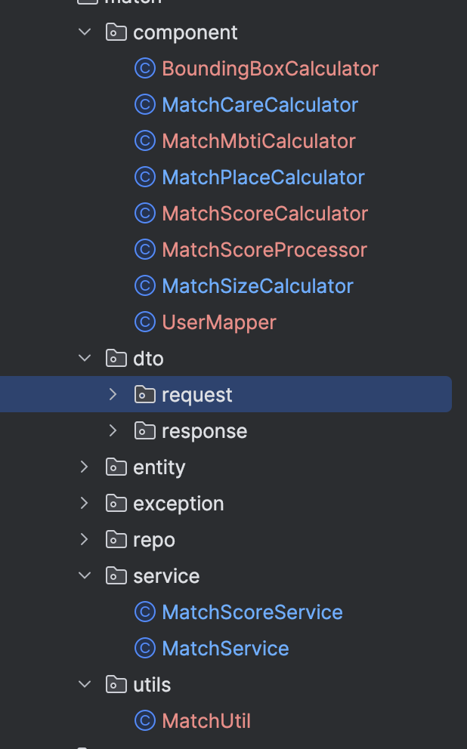Click the class icon beside MatchCareCalculator

pyautogui.click(x=144, y=105)
